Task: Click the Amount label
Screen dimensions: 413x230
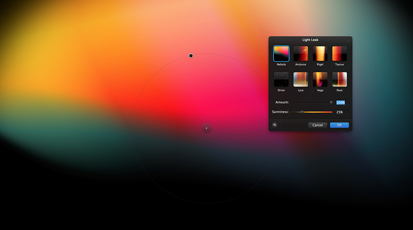Action: [x=282, y=102]
